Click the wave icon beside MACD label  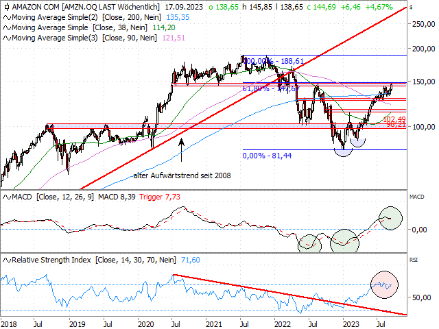tap(7, 197)
